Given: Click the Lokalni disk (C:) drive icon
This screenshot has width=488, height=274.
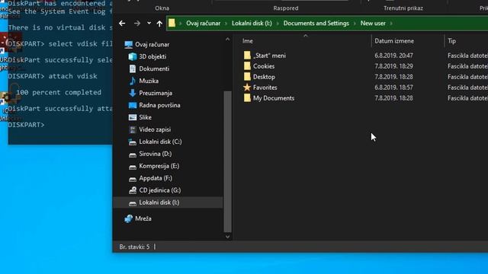Looking at the screenshot, I should point(133,142).
